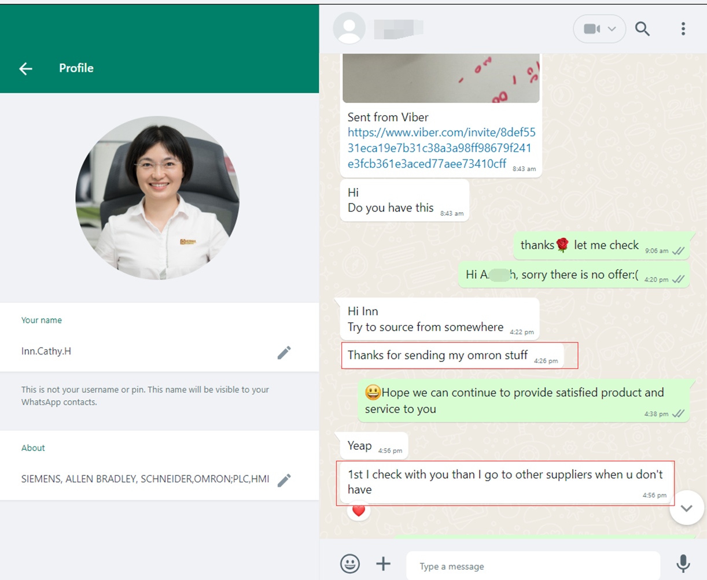Select the 'Thanks for sending my omron stuff' message
The height and width of the screenshot is (580, 707).
pos(437,355)
